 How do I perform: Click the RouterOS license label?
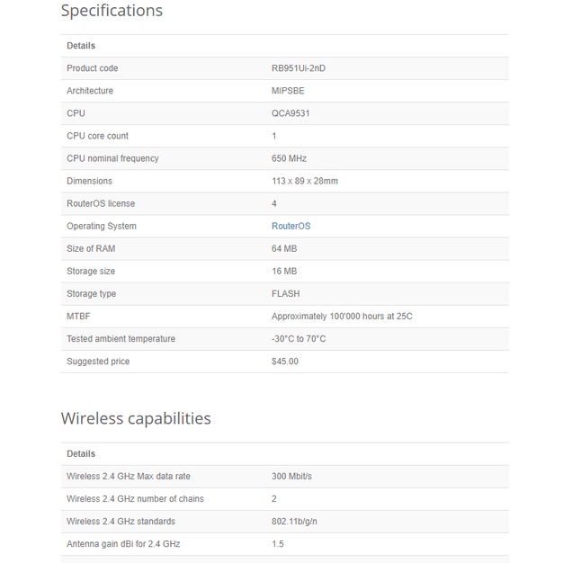pos(101,203)
